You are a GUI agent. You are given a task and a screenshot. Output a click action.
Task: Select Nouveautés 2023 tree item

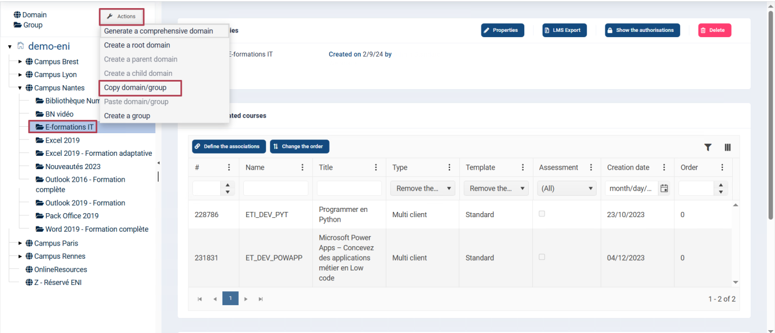coord(73,166)
